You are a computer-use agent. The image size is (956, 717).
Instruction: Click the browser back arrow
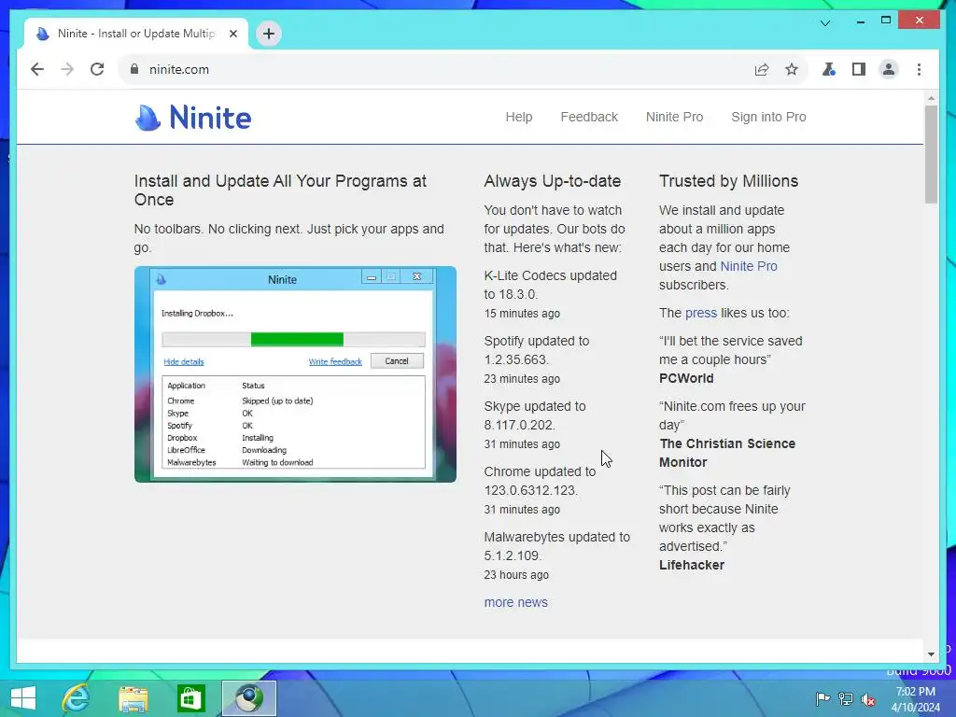(37, 69)
